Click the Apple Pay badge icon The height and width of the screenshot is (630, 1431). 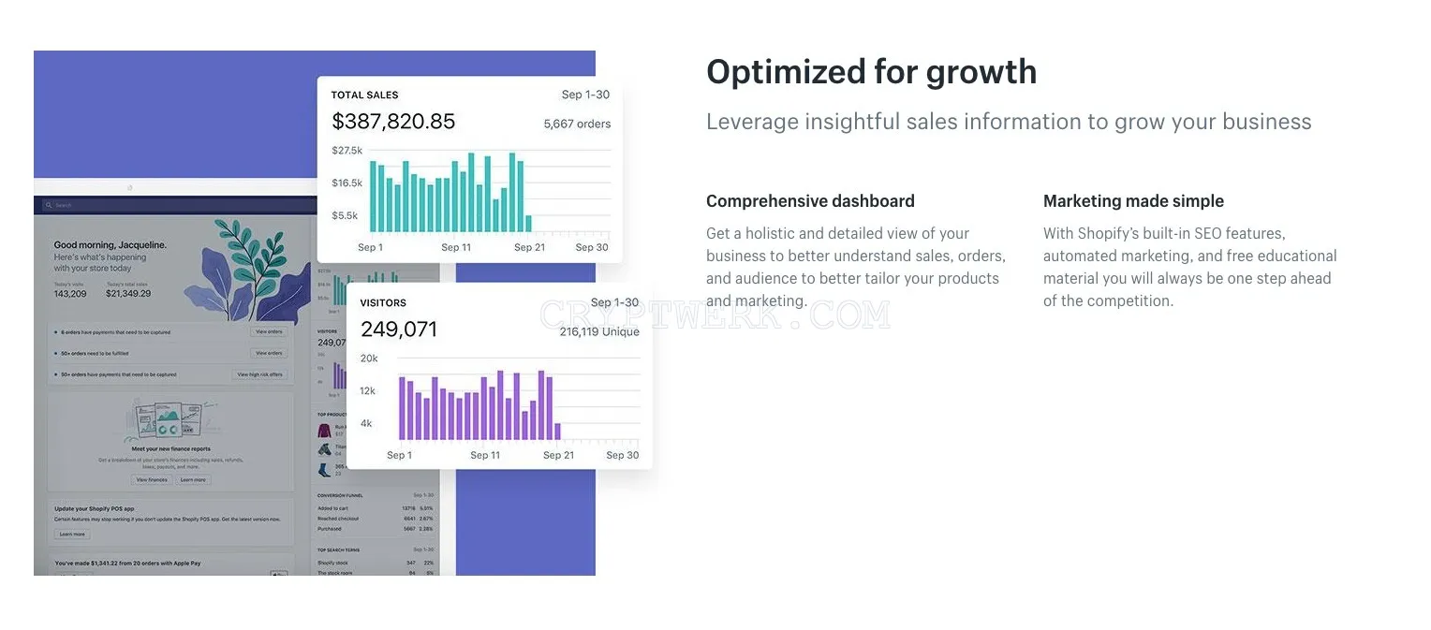coord(278,573)
